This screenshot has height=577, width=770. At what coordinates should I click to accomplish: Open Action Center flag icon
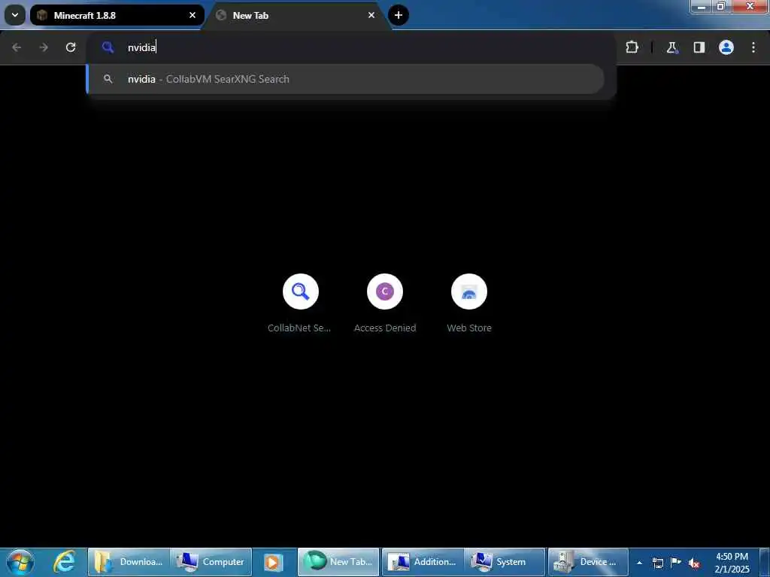(x=676, y=563)
